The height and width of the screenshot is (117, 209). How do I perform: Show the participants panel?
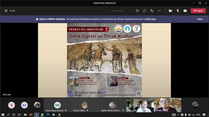(137, 11)
